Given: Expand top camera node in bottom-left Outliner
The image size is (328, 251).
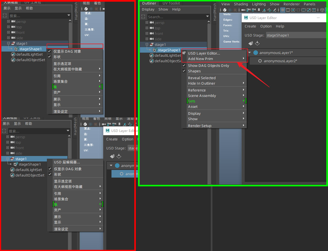Looking at the screenshot, I should coord(8,142).
